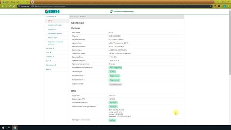Click the uptime value in Время работы row
The image size is (231, 130).
pyautogui.click(x=113, y=57)
